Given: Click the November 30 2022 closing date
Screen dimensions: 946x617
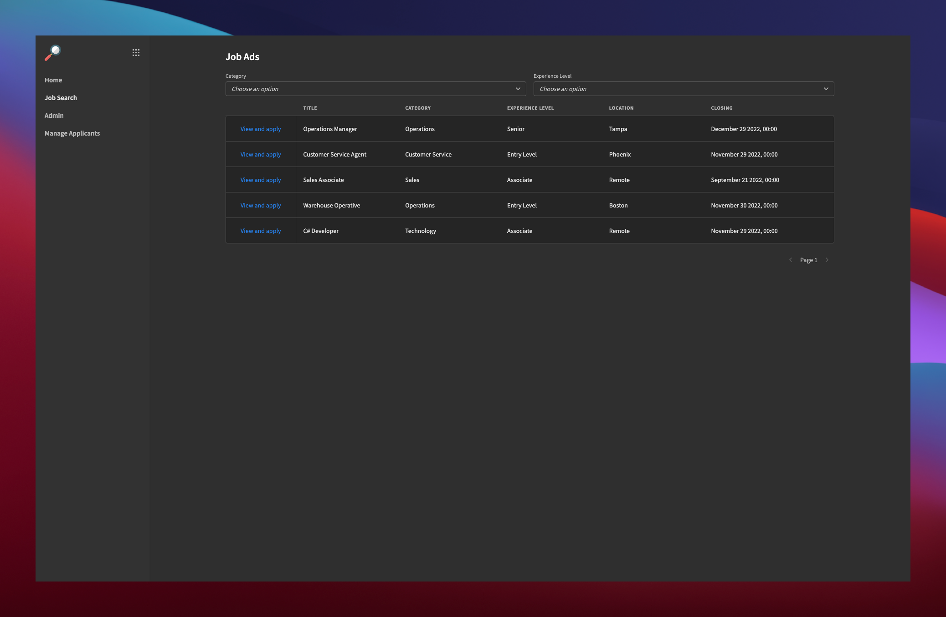Looking at the screenshot, I should [744, 205].
